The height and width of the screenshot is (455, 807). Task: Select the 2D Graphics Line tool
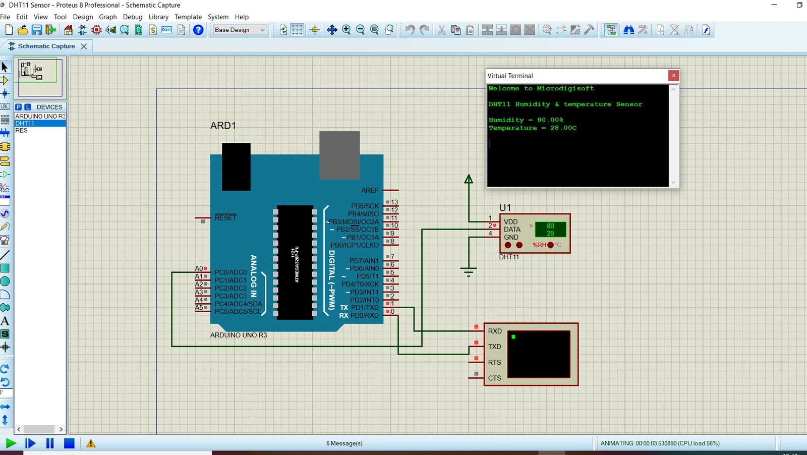[x=5, y=255]
